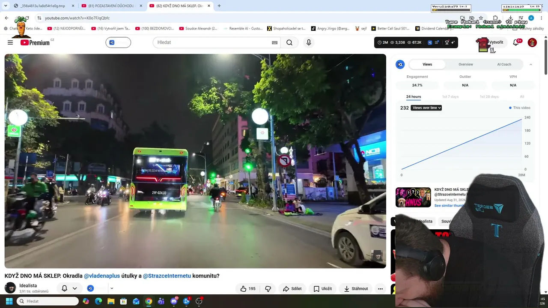Viewport: 548px width, 308px height.
Task: Click the Uložit save button
Action: coord(323,289)
